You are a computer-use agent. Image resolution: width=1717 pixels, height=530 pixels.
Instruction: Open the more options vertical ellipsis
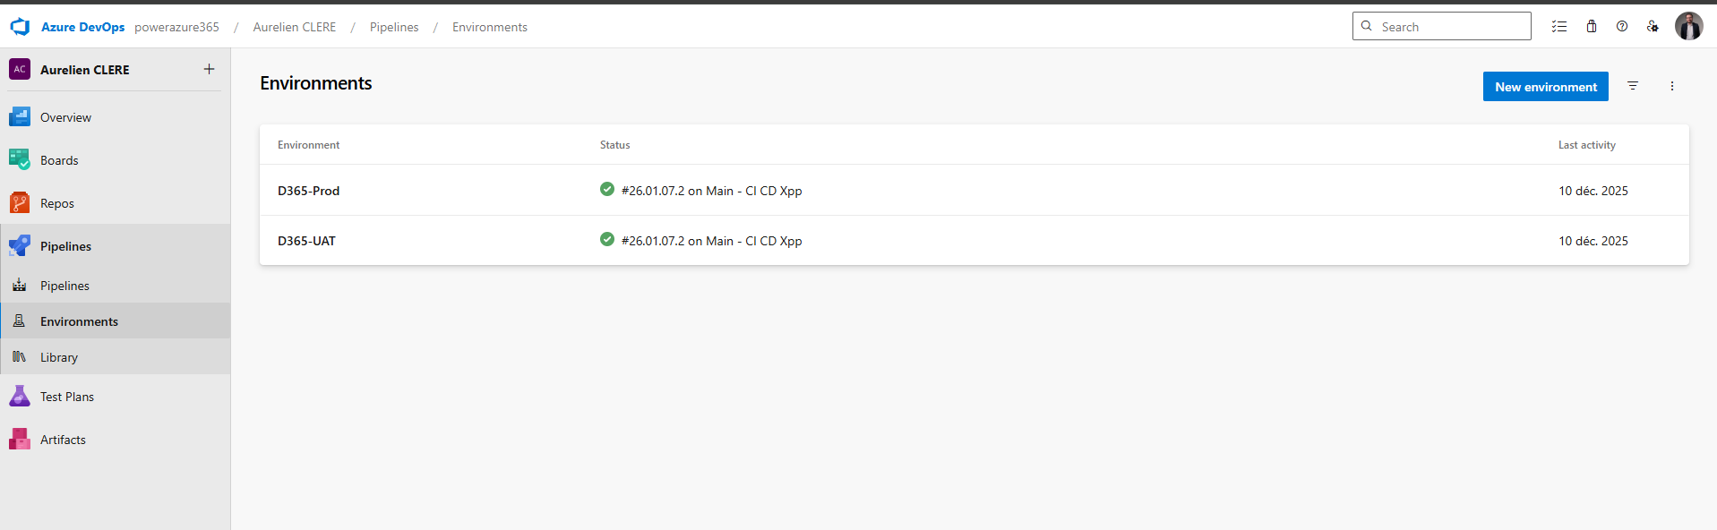[1672, 86]
